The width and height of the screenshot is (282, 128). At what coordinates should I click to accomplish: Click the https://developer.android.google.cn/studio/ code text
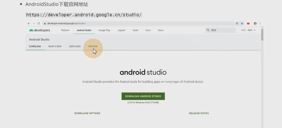84,15
